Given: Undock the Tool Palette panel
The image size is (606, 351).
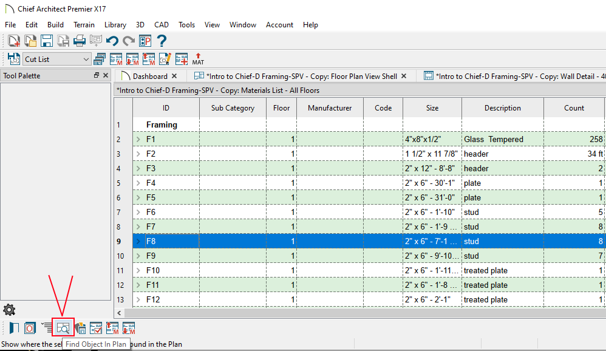Looking at the screenshot, I should (96, 75).
